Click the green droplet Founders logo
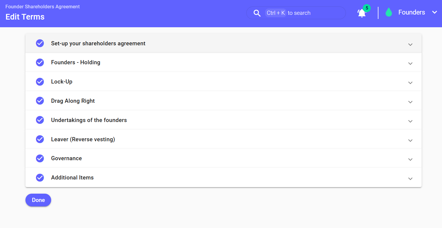Screen dimensions: 442x228 click(388, 12)
